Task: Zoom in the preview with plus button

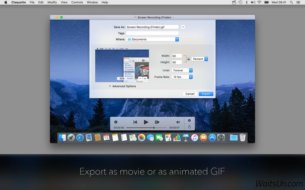Action: pos(145,79)
